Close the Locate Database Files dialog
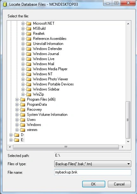137x194 pixels. click(x=128, y=3)
